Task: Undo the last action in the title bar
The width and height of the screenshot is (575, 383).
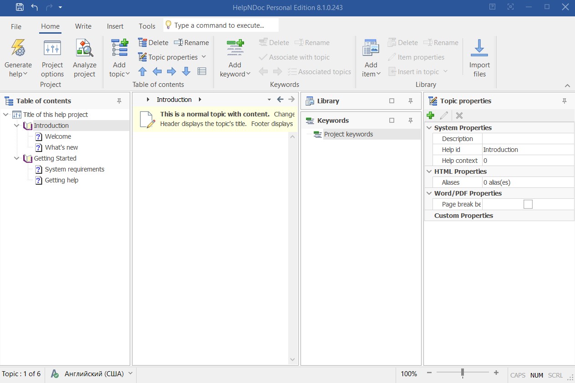Action: point(35,7)
